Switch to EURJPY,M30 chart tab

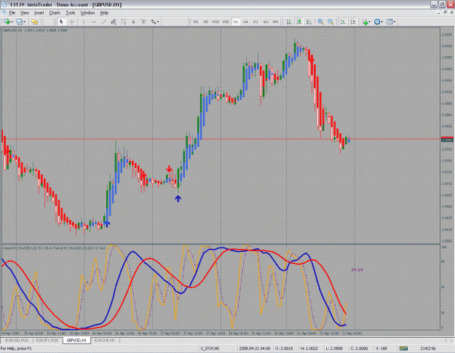tap(47, 340)
